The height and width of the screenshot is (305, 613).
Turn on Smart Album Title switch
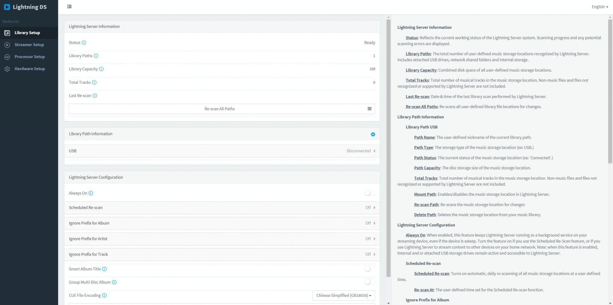click(370, 268)
